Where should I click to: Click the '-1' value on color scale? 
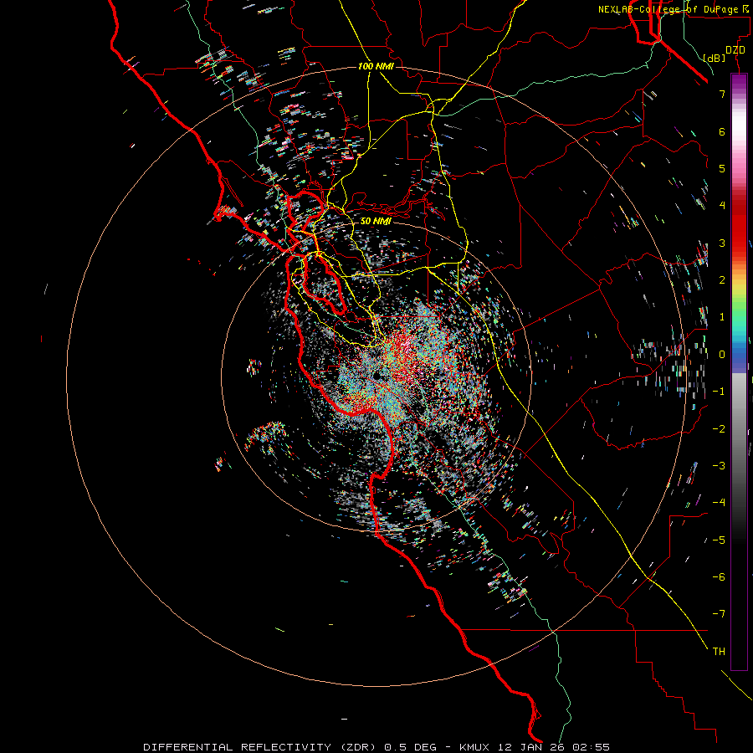click(719, 392)
